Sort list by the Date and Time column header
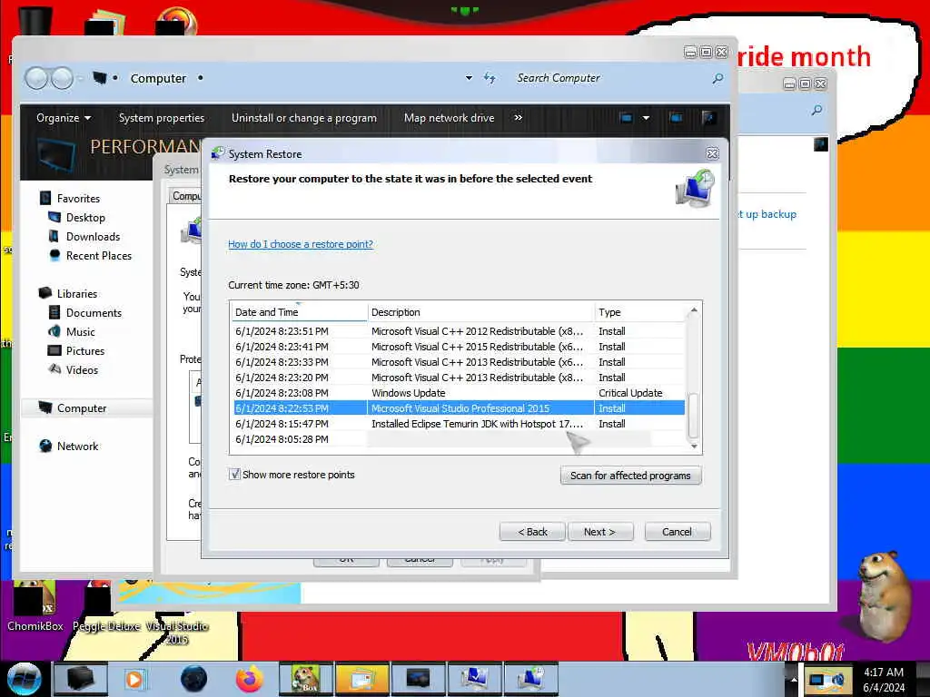The width and height of the screenshot is (930, 697). [300, 312]
